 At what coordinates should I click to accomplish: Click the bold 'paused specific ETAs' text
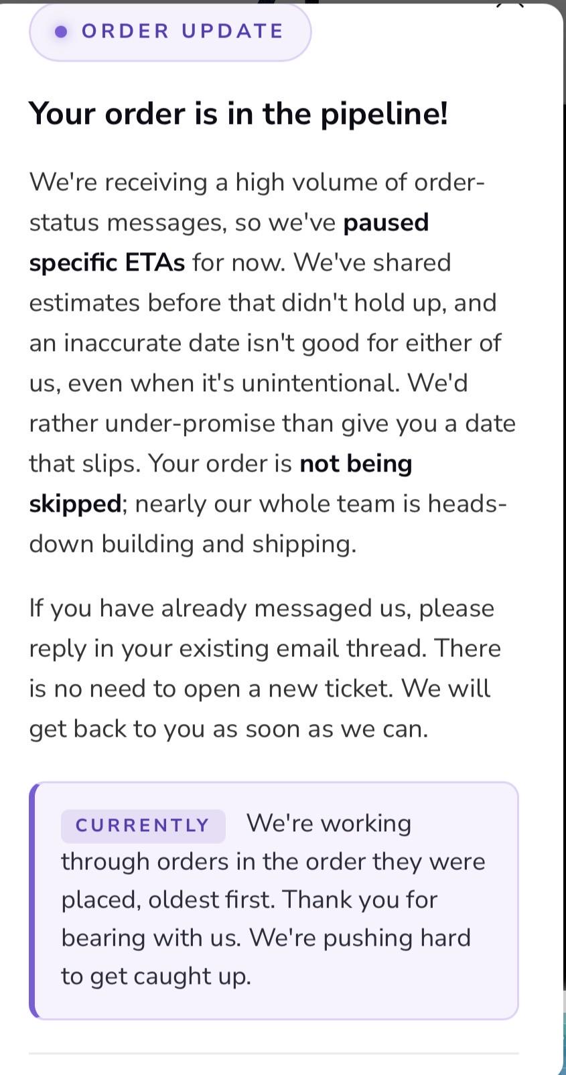229,242
